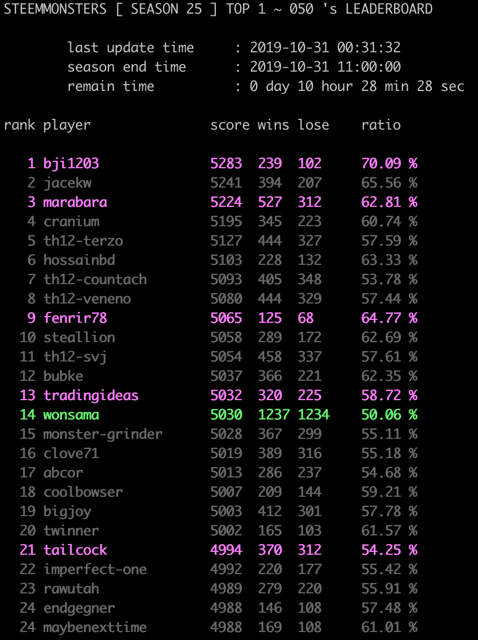478x640 pixels.
Task: Click player name rawutah
Action: [x=71, y=589]
